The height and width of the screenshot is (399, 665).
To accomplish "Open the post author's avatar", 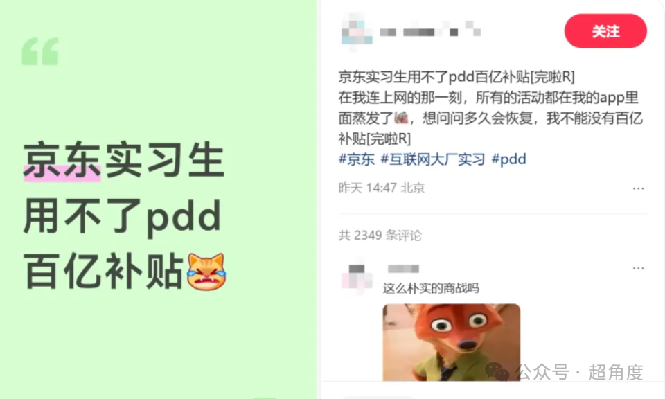I will 357,32.
